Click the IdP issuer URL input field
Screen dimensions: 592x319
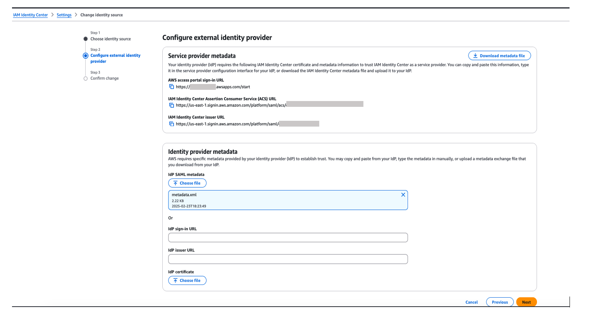pyautogui.click(x=287, y=259)
